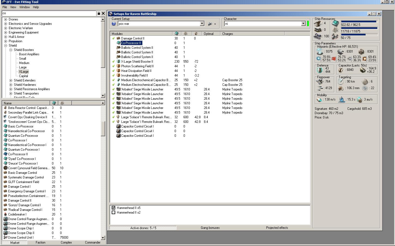395x246 pixels.
Task: Click the powergrid usage bar 11718 / 11875
Action: point(359,28)
